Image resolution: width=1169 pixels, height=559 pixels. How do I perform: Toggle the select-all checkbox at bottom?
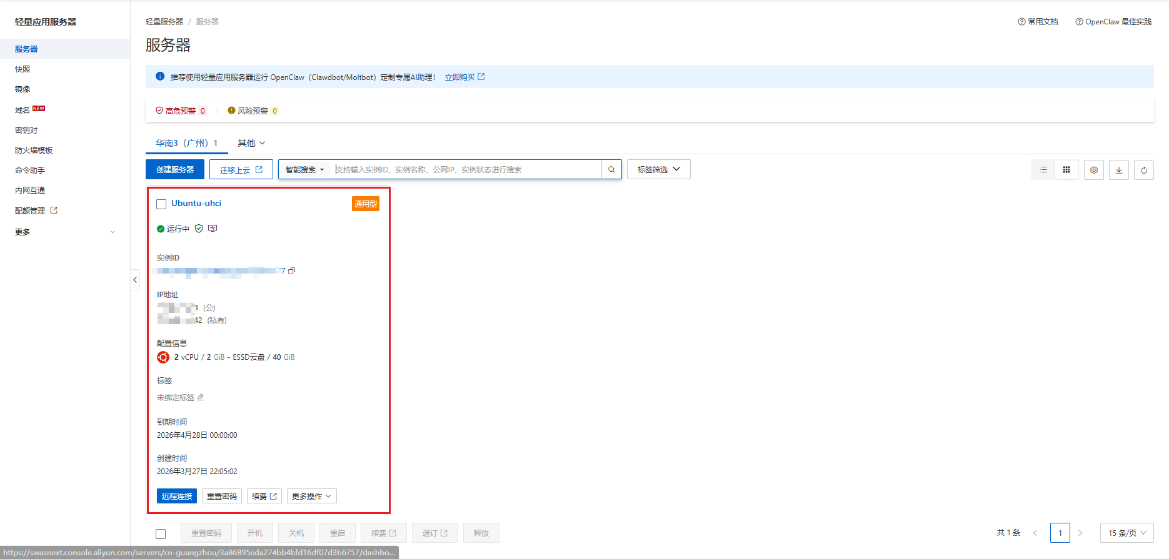[x=161, y=533]
